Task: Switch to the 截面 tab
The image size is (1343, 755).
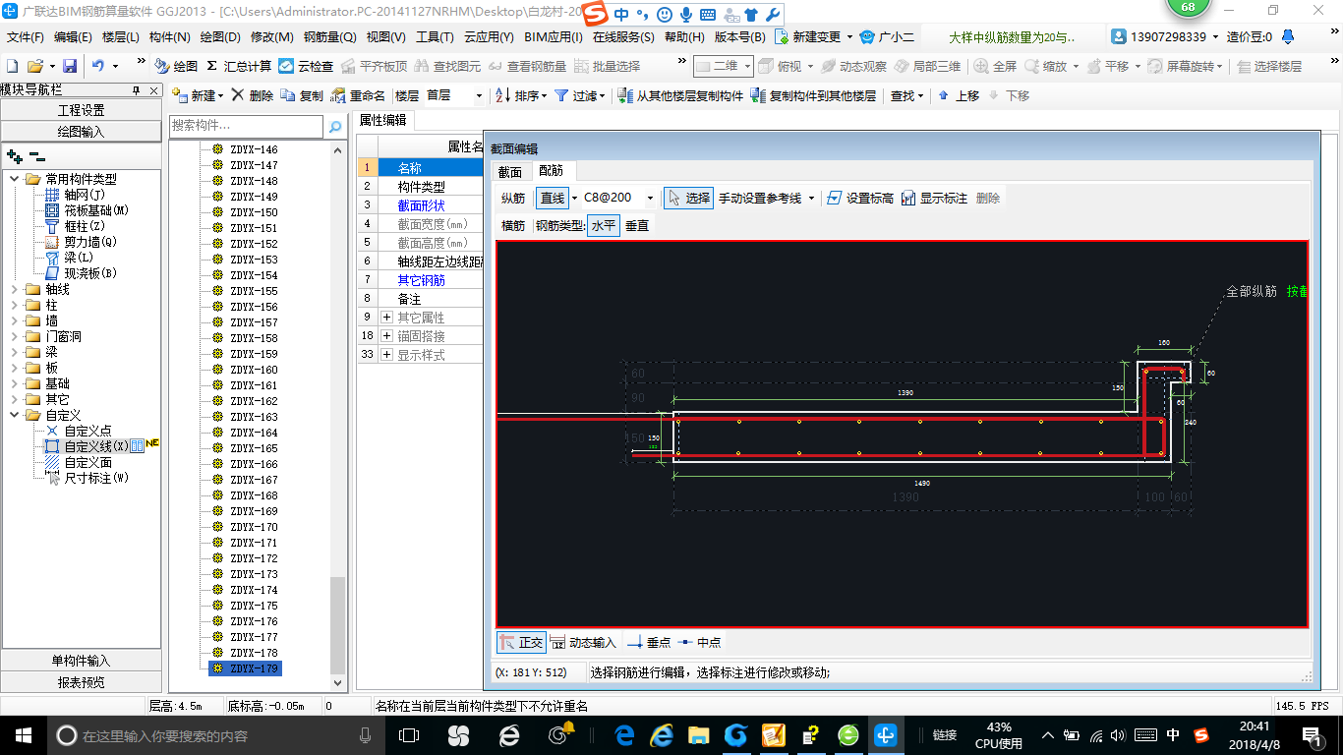Action: 510,171
